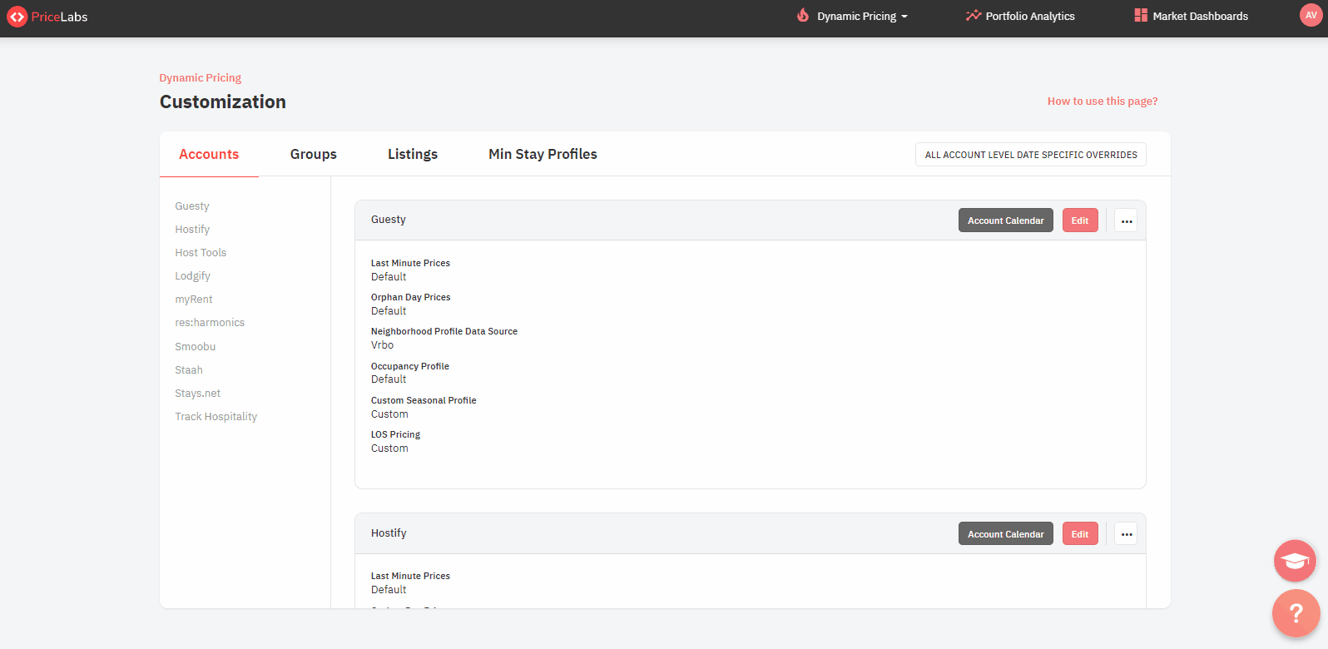Select Stays.net in the sidebar list

coord(198,394)
